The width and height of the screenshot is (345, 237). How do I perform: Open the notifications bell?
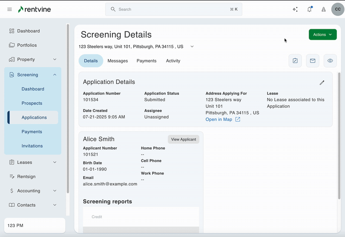click(x=309, y=9)
